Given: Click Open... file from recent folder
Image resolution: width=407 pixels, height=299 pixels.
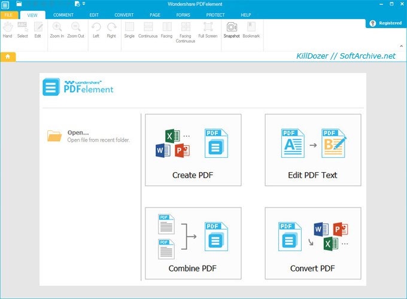Looking at the screenshot, I should [88, 136].
